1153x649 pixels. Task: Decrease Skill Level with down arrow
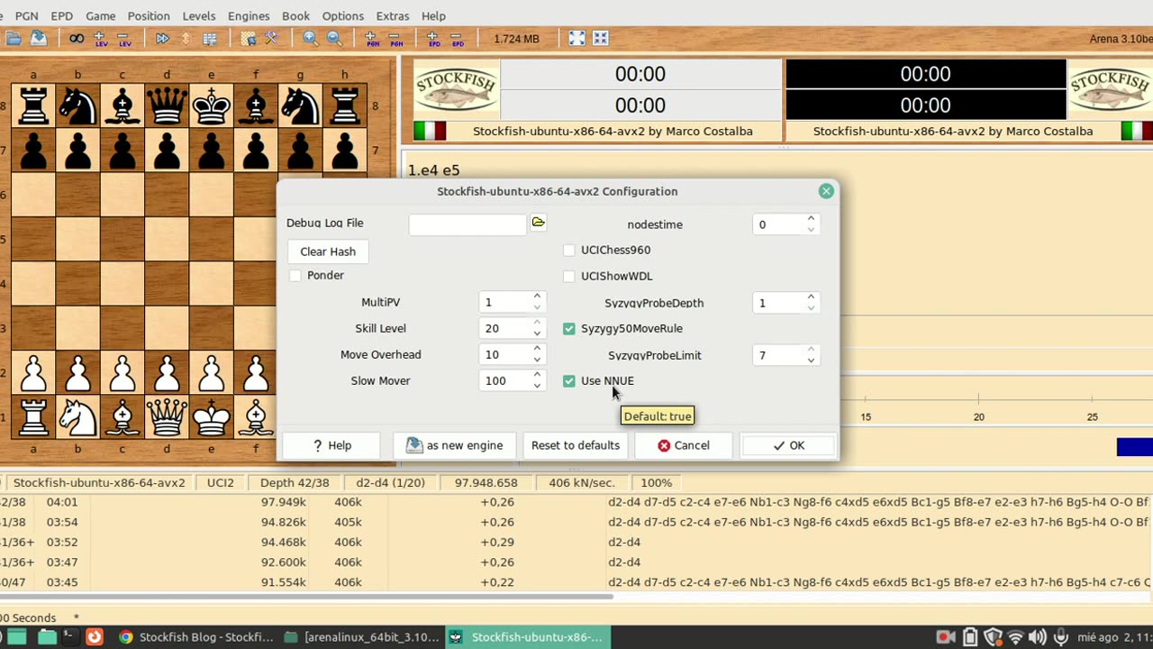tap(537, 334)
